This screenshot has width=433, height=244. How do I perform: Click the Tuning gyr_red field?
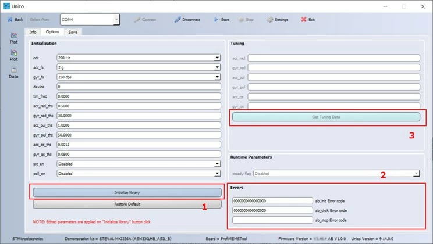tap(334, 67)
